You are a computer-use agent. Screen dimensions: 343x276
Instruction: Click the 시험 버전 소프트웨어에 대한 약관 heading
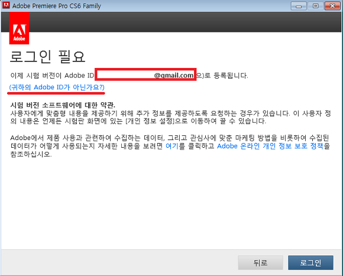coord(63,105)
